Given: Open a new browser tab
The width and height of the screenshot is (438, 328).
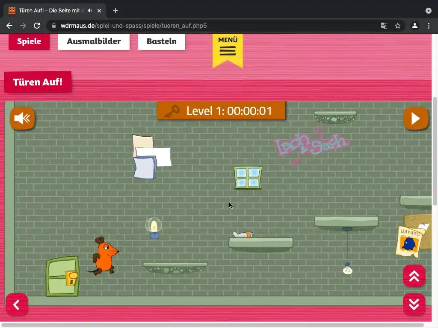Looking at the screenshot, I should pos(115,11).
